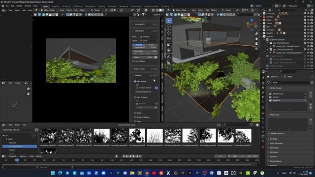This screenshot has width=315, height=177.
Task: Open the Options dropdown in left viewport
Action: pyautogui.click(x=157, y=14)
